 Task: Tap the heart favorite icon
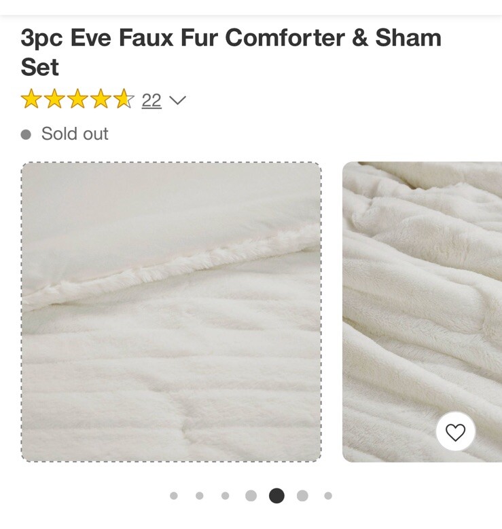pos(455,431)
